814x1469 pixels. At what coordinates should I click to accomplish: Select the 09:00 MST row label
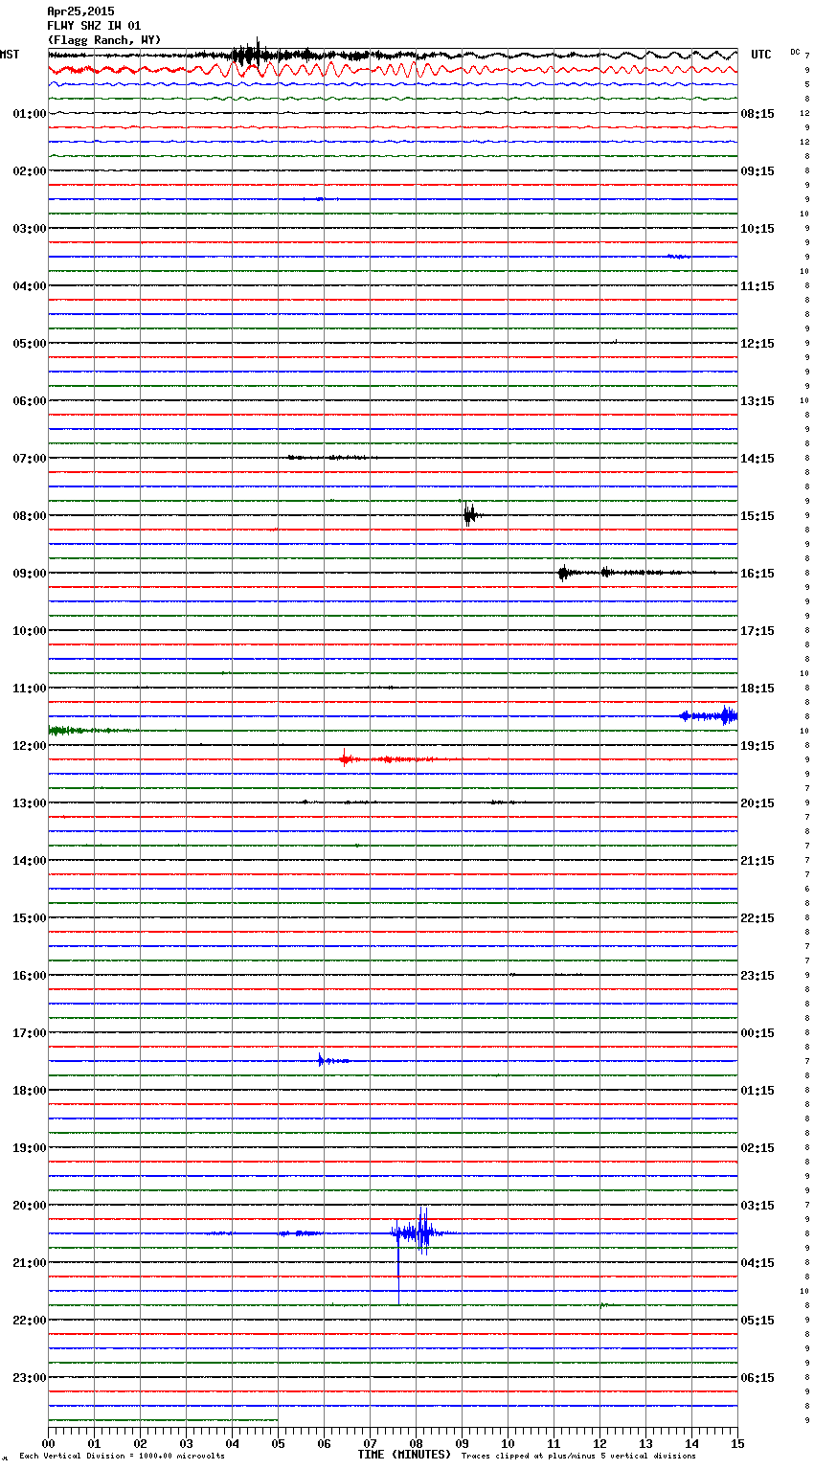tap(30, 574)
